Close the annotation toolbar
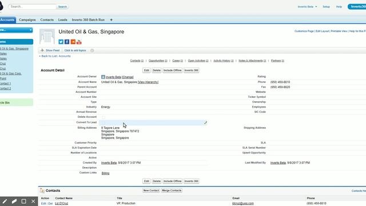 point(33,201)
